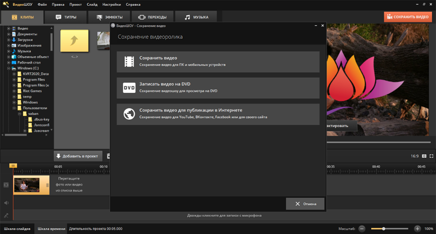Image resolution: width=436 pixels, height=234 pixels.
Task: Expand the Видео tree node
Action: pos(9,28)
